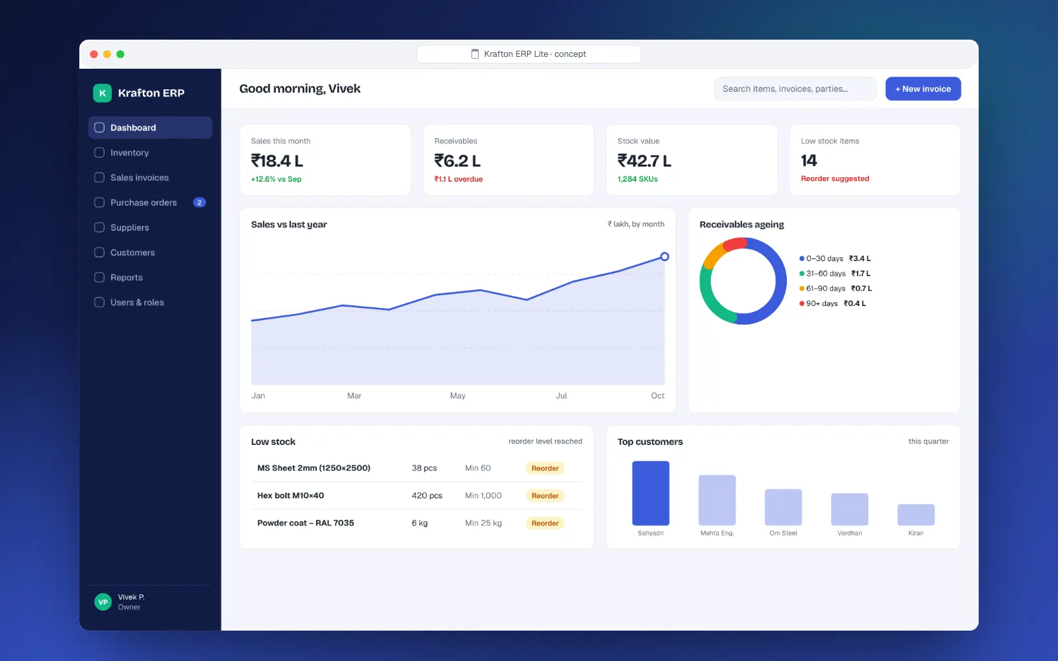
Task: Click the Sahyadri customer bar
Action: pyautogui.click(x=651, y=493)
